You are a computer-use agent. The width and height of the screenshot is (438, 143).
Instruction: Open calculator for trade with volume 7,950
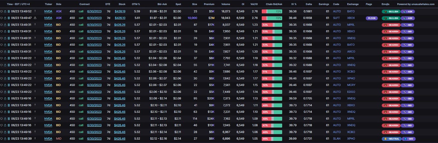[8, 32]
